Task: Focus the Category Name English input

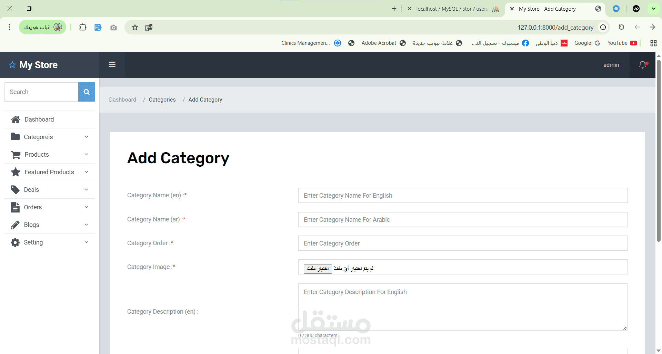Action: tap(462, 196)
